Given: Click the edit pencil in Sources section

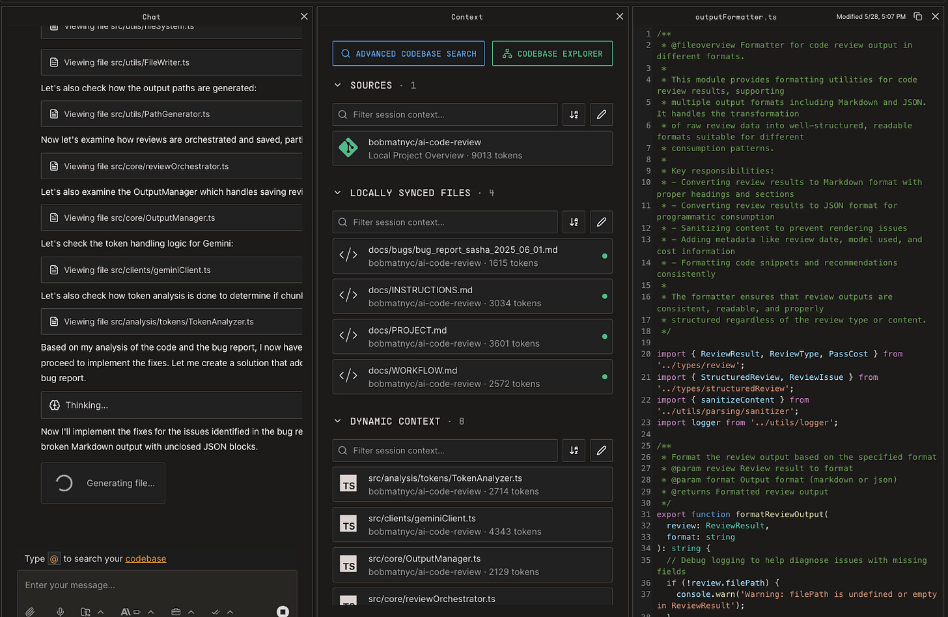Looking at the screenshot, I should [601, 115].
